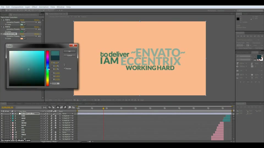Click the fx icon on WORK layer
Viewport: 264px width, 148px height.
(47, 123)
